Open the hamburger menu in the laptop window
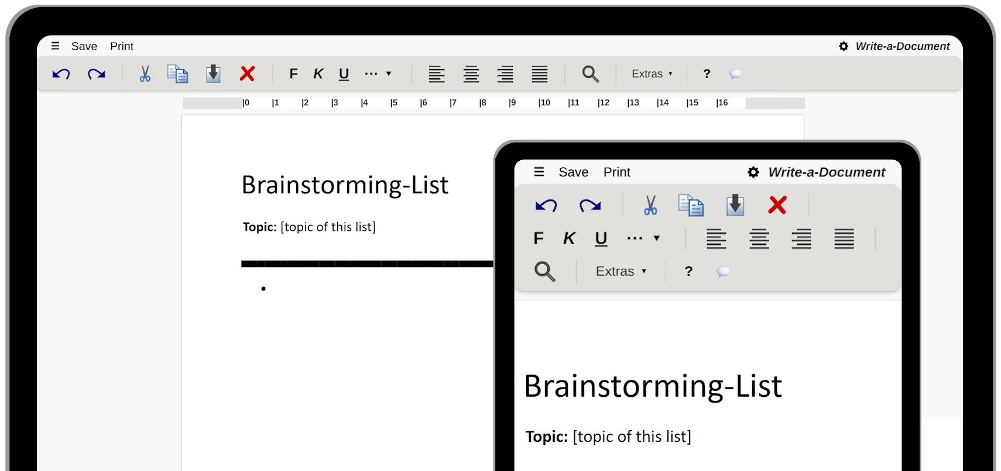The height and width of the screenshot is (471, 1001). click(55, 46)
